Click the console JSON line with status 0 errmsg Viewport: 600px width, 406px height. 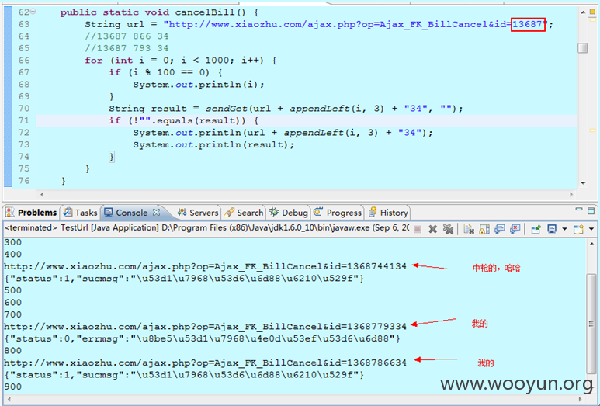pos(202,338)
